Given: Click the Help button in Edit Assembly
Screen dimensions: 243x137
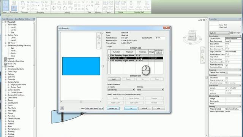Looking at the screenshot, I should coord(158,108).
